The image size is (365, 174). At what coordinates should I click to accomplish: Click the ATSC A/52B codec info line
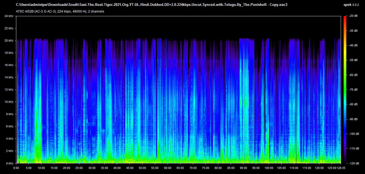[x=60, y=11]
